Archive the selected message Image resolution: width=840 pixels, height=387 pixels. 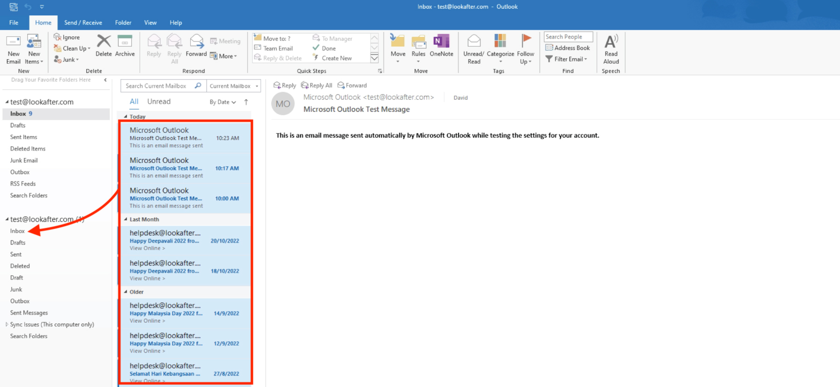pos(125,42)
